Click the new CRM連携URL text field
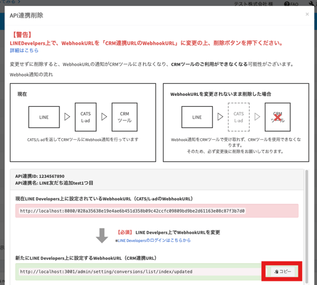This screenshot has height=285, width=317. click(x=137, y=272)
